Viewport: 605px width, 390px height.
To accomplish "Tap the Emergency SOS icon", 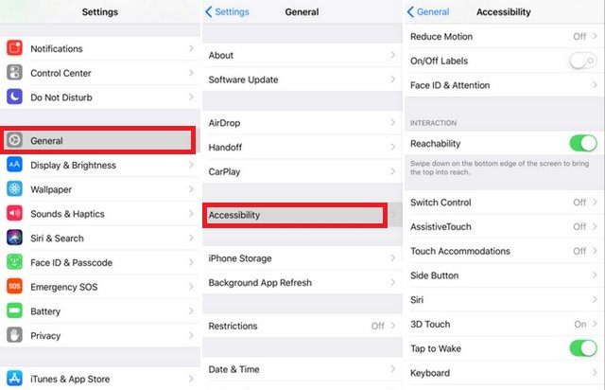I will [15, 287].
